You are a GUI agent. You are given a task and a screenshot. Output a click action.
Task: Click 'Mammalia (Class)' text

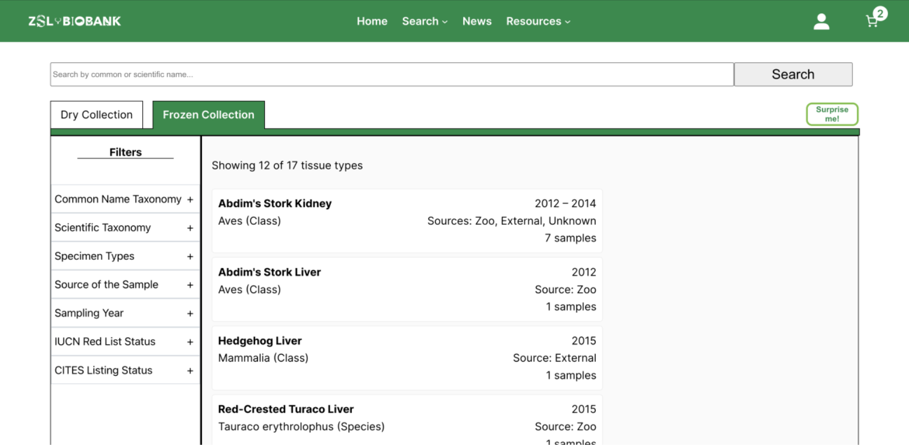coord(263,358)
